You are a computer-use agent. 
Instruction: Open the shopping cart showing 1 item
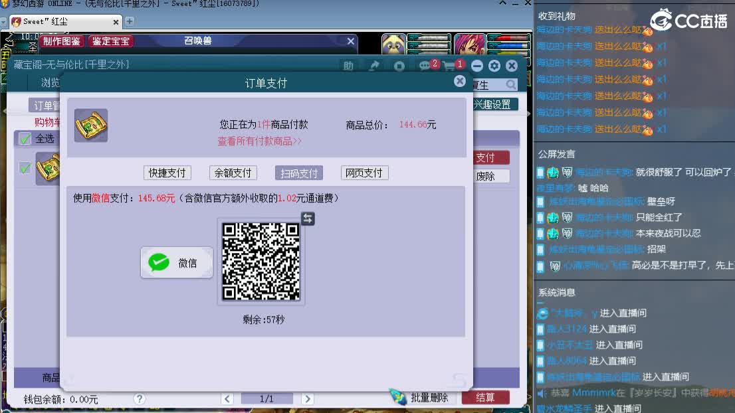pos(449,65)
